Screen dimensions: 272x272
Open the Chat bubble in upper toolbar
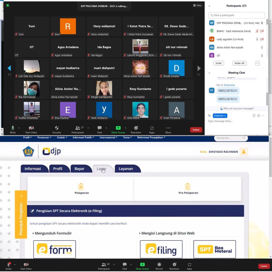click(99, 128)
